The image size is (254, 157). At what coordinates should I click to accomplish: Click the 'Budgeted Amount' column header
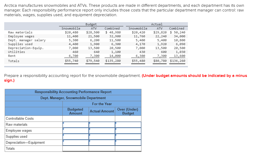coord(75,111)
